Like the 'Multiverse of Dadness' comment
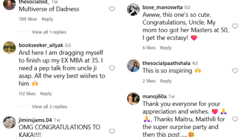Viewport: 243px width, 137px height. pos(112,9)
